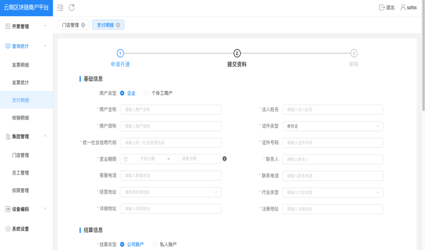Image resolution: width=425 pixels, height=250 pixels.
Task: Select 私人账户 settlement type radio
Action: pos(155,244)
